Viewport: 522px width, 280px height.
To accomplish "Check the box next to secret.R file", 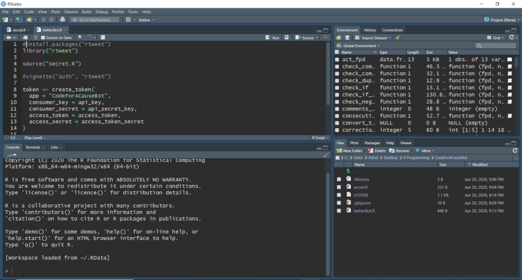I will point(338,187).
